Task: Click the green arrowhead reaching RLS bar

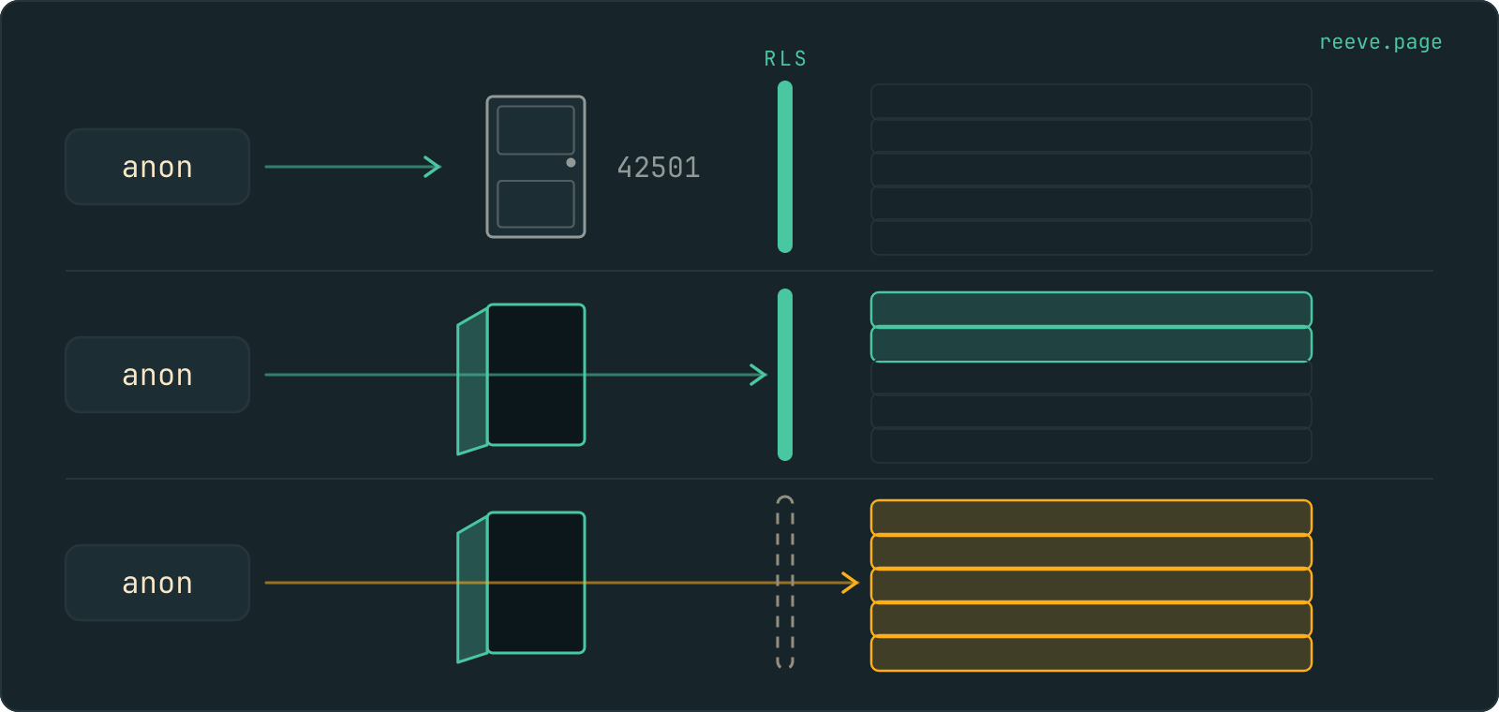Action: coord(758,375)
